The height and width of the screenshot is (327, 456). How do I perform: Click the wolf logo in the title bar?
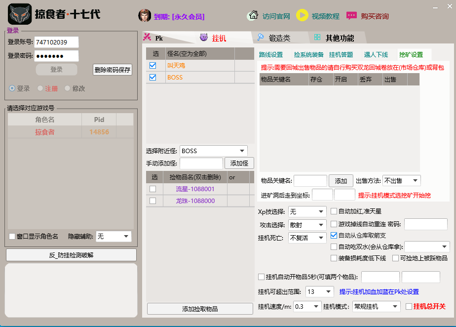click(19, 14)
